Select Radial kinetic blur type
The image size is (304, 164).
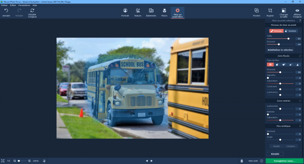point(276,146)
